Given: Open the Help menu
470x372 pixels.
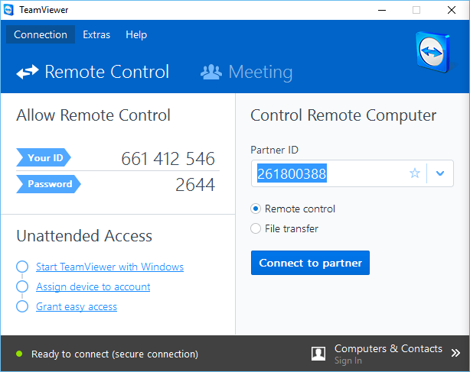Looking at the screenshot, I should (x=136, y=34).
